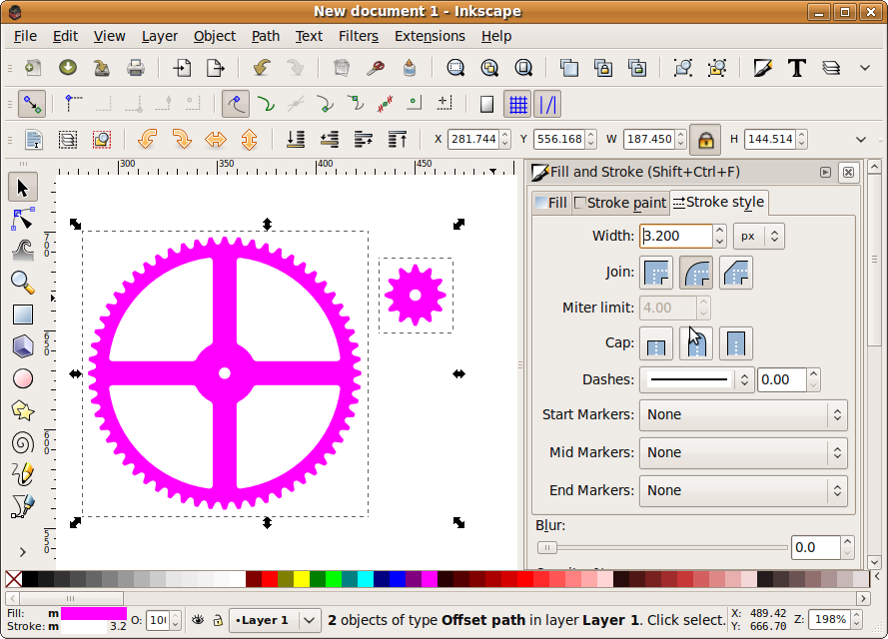Duplicate the selected objects
888x639 pixels.
569,68
